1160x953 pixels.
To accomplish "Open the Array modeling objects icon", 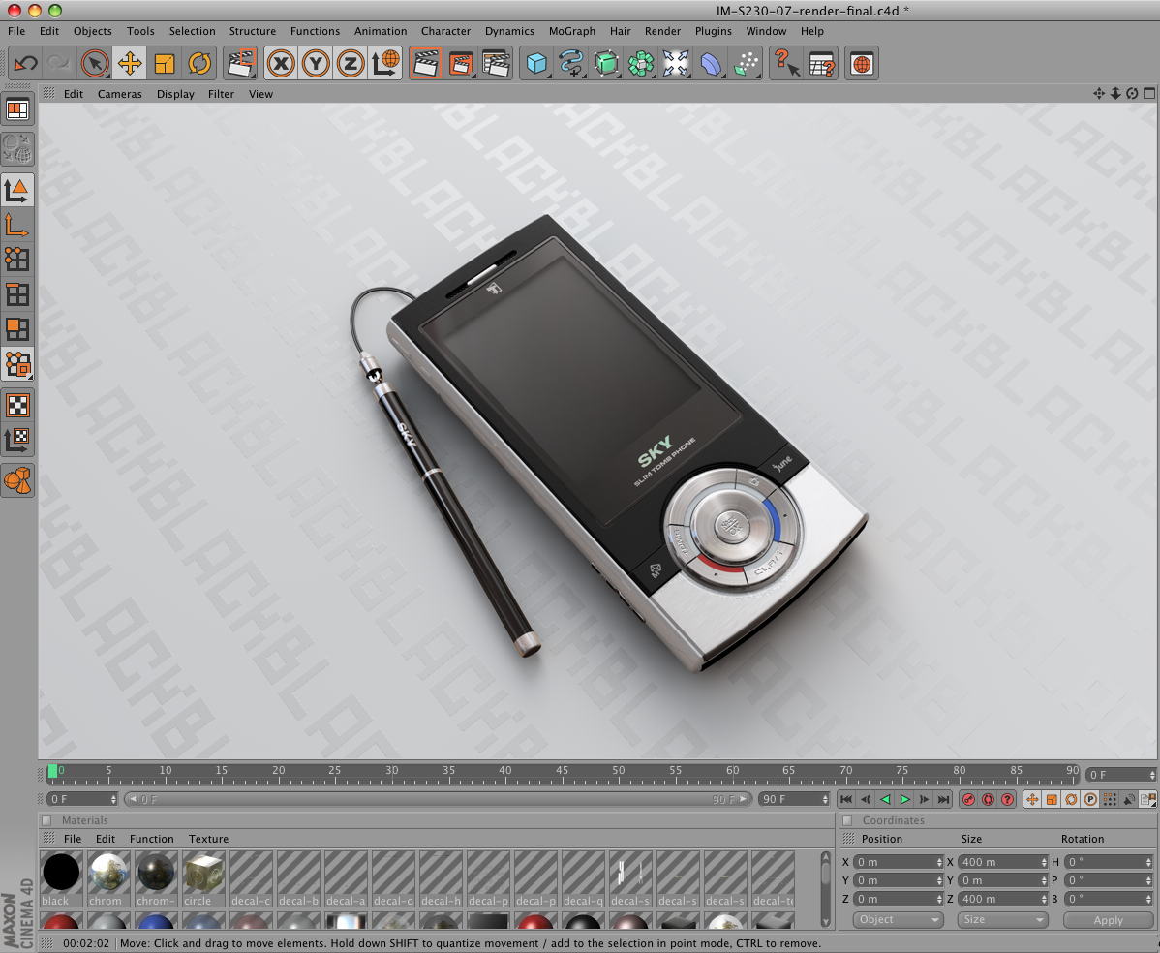I will pos(641,64).
